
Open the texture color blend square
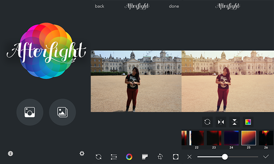pyautogui.click(x=248, y=122)
